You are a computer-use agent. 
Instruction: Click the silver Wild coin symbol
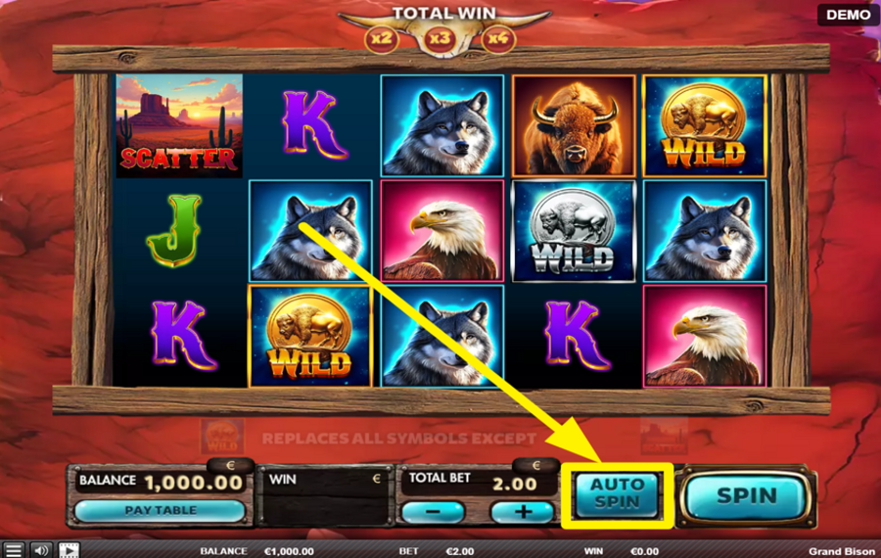pos(574,231)
